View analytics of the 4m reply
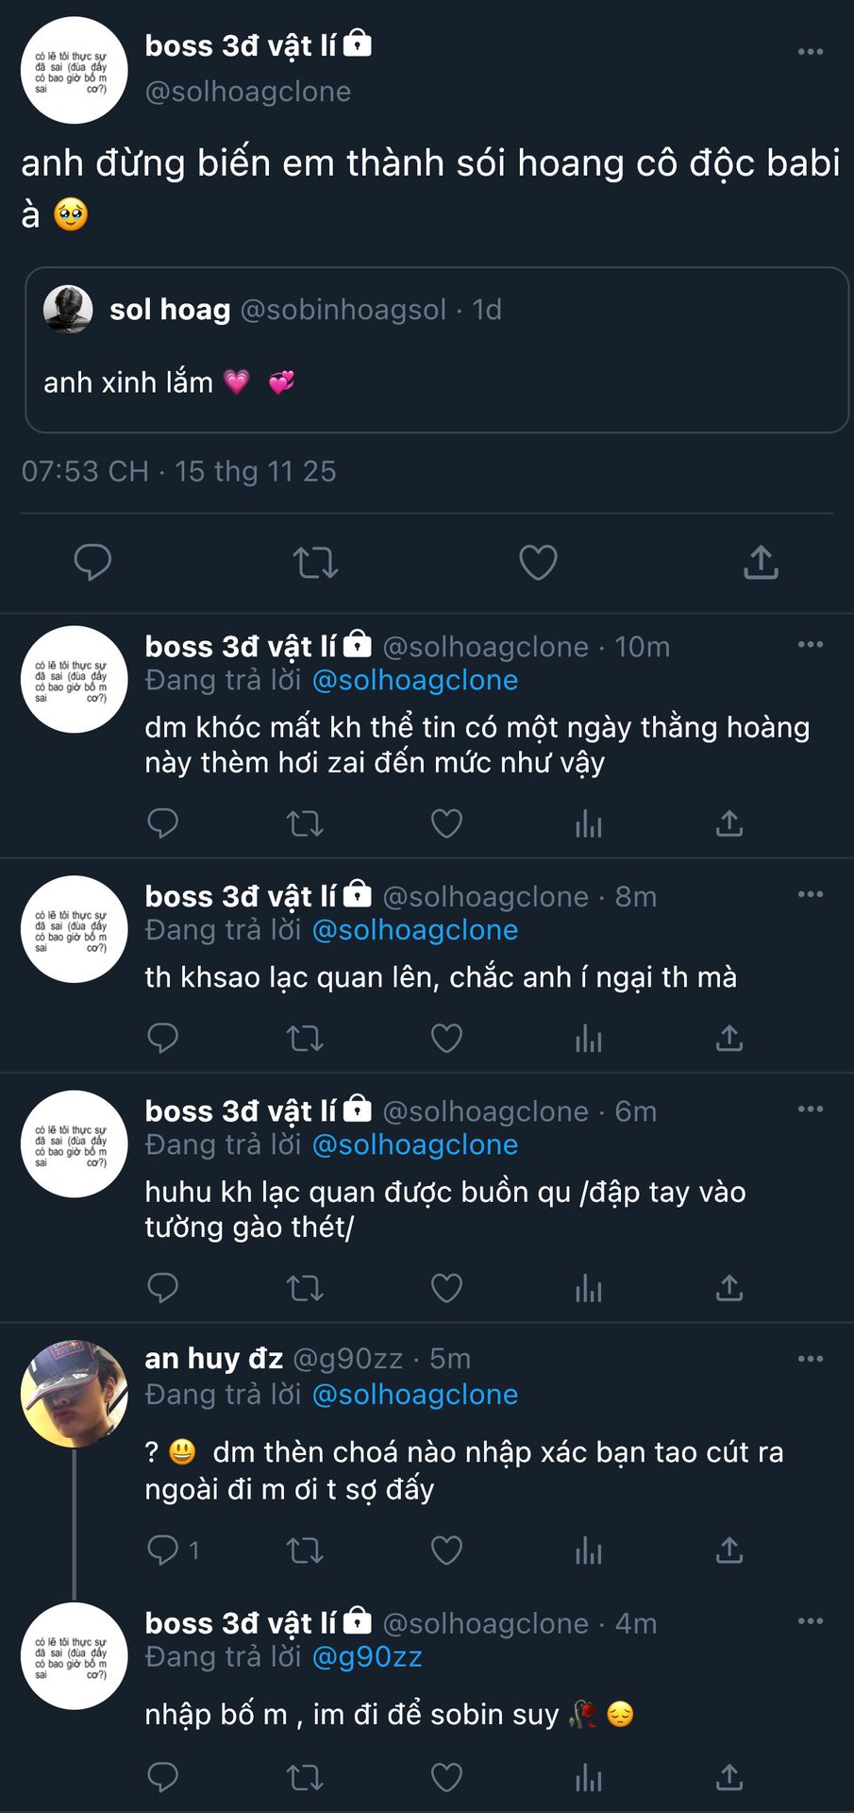The width and height of the screenshot is (854, 1813). click(x=588, y=1778)
